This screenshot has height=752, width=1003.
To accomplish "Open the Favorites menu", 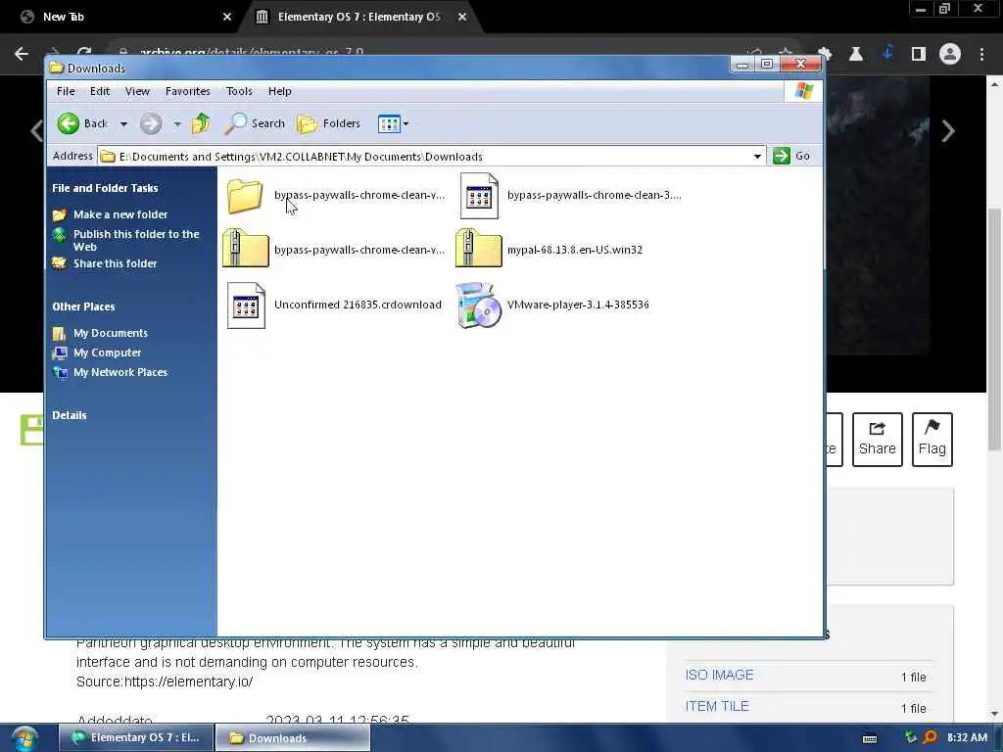I will click(187, 91).
